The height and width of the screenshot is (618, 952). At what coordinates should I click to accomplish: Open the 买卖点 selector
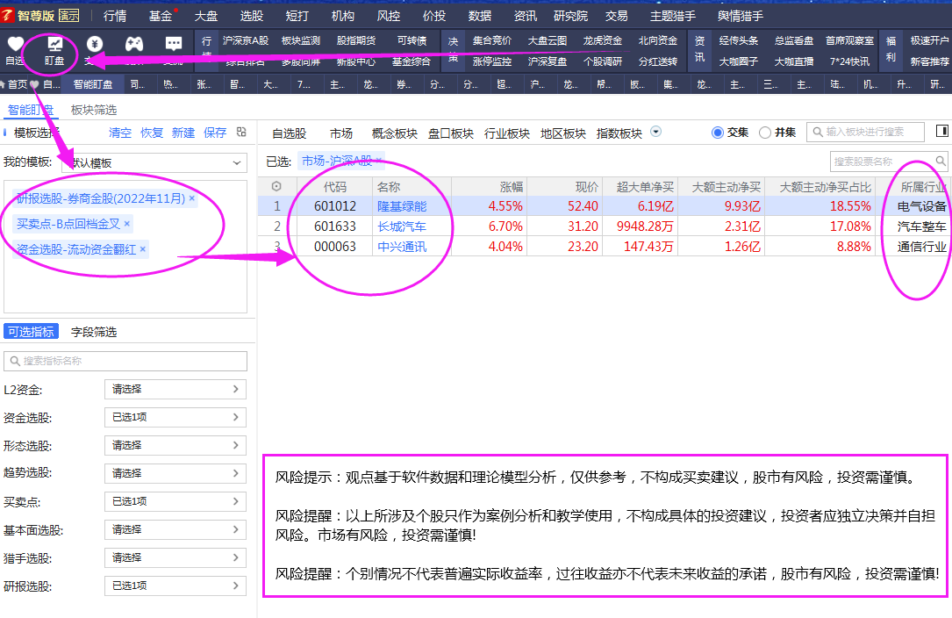pyautogui.click(x=175, y=501)
